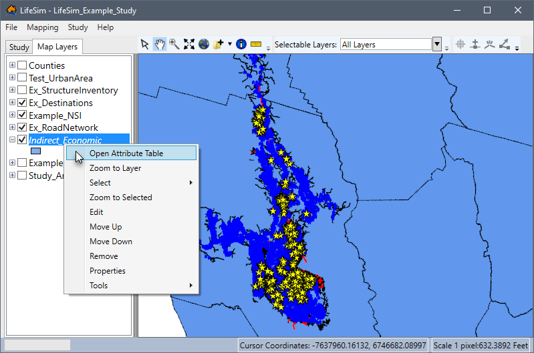Check the partially hidden Example layer checkbox

coord(22,163)
